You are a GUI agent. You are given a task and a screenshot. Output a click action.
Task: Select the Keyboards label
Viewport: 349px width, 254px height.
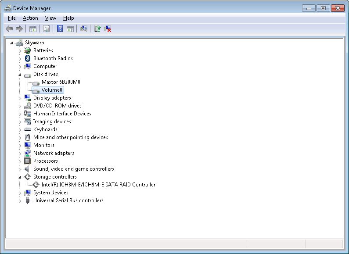45,129
